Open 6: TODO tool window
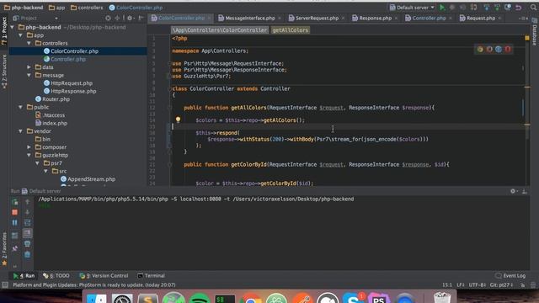Viewport: 539px width, 303px height. tap(56, 275)
